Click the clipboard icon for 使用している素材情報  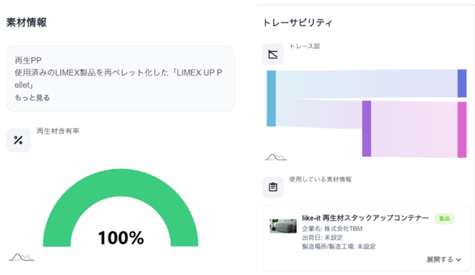coord(273,187)
